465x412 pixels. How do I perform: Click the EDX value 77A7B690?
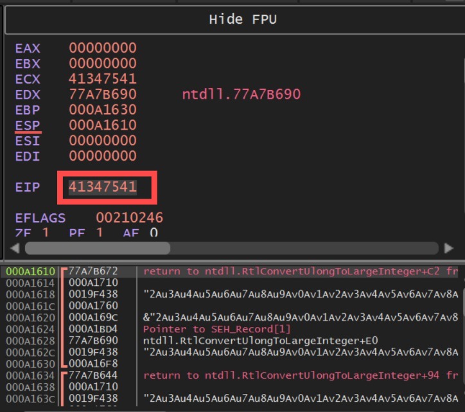[x=103, y=94]
